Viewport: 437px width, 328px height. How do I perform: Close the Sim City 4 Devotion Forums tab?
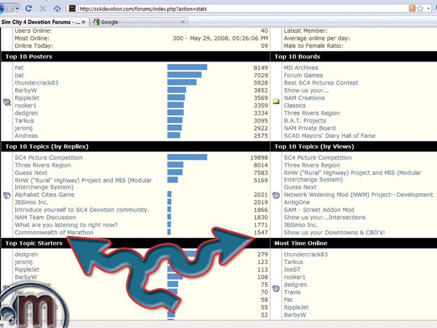pos(84,22)
